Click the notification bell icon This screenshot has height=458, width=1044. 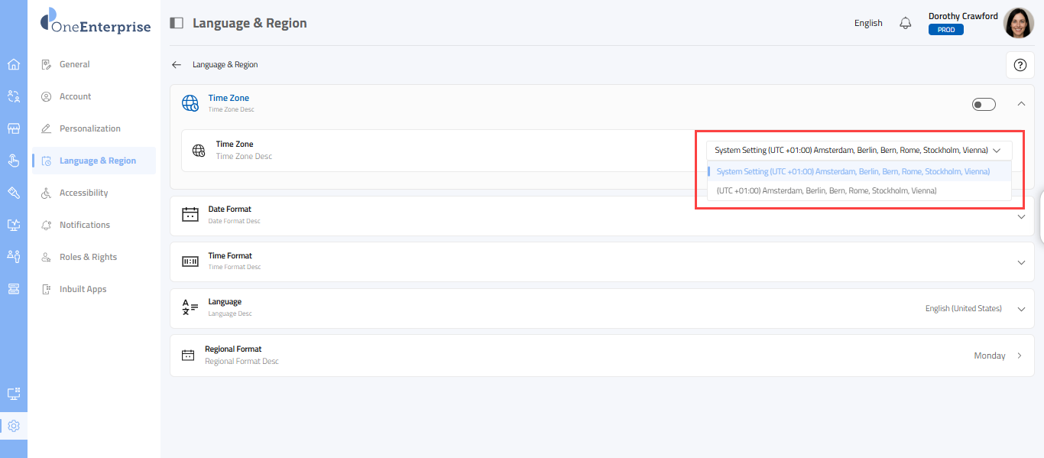pyautogui.click(x=906, y=23)
